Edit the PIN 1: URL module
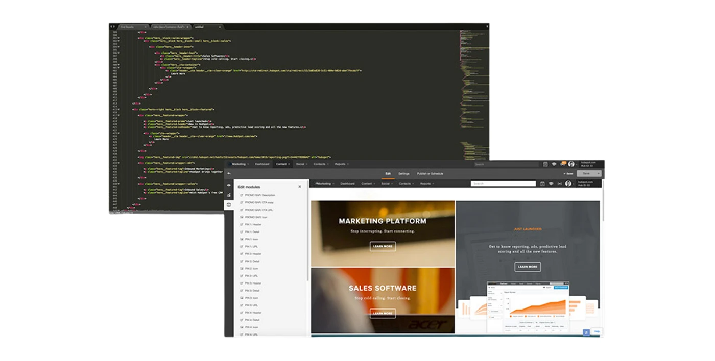 249,246
